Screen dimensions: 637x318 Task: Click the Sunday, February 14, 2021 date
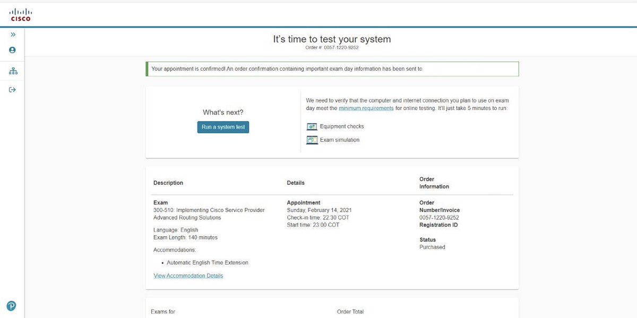318,210
